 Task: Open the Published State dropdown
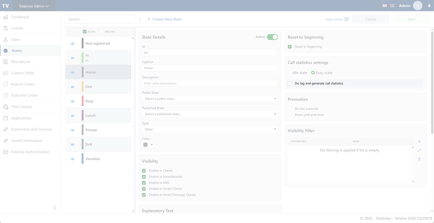210,114
